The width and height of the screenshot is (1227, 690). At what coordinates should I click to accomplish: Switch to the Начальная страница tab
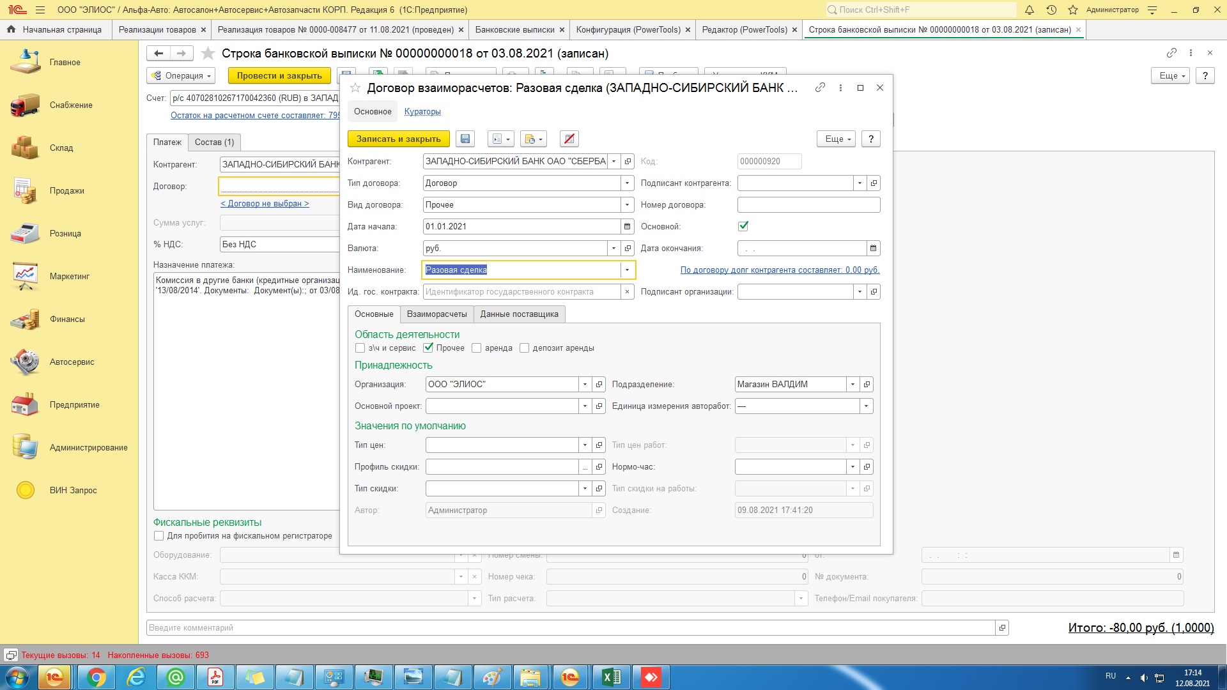pyautogui.click(x=55, y=29)
